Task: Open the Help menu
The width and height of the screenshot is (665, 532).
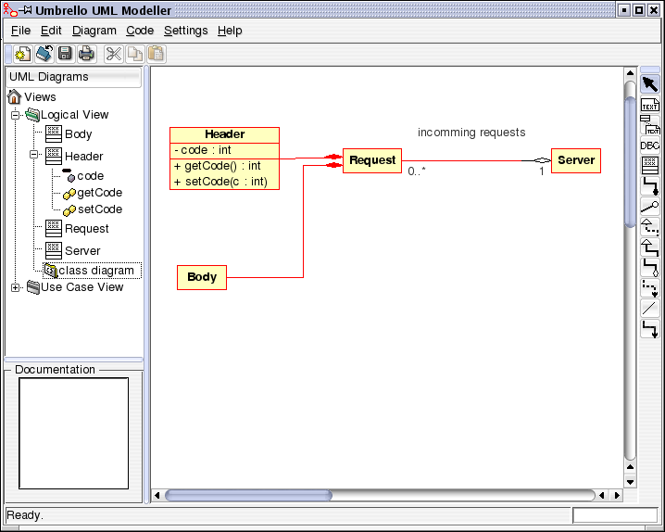Action: 230,31
